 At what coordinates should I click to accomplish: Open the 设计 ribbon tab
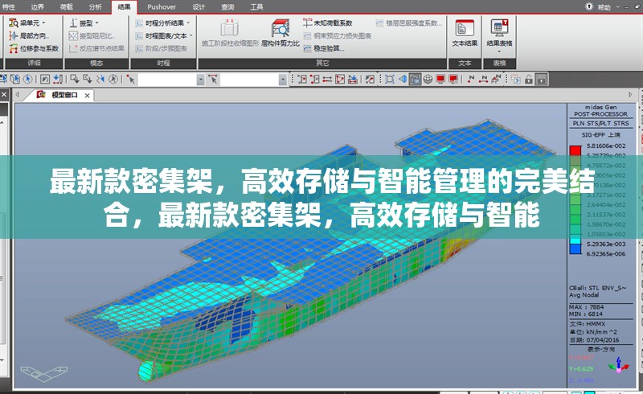pos(199,6)
